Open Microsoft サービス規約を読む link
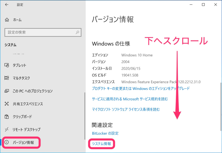 pyautogui.click(x=130, y=99)
